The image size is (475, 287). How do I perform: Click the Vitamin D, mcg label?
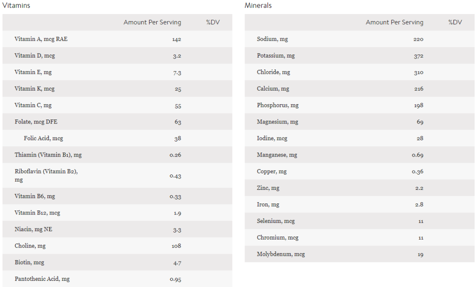pos(35,56)
